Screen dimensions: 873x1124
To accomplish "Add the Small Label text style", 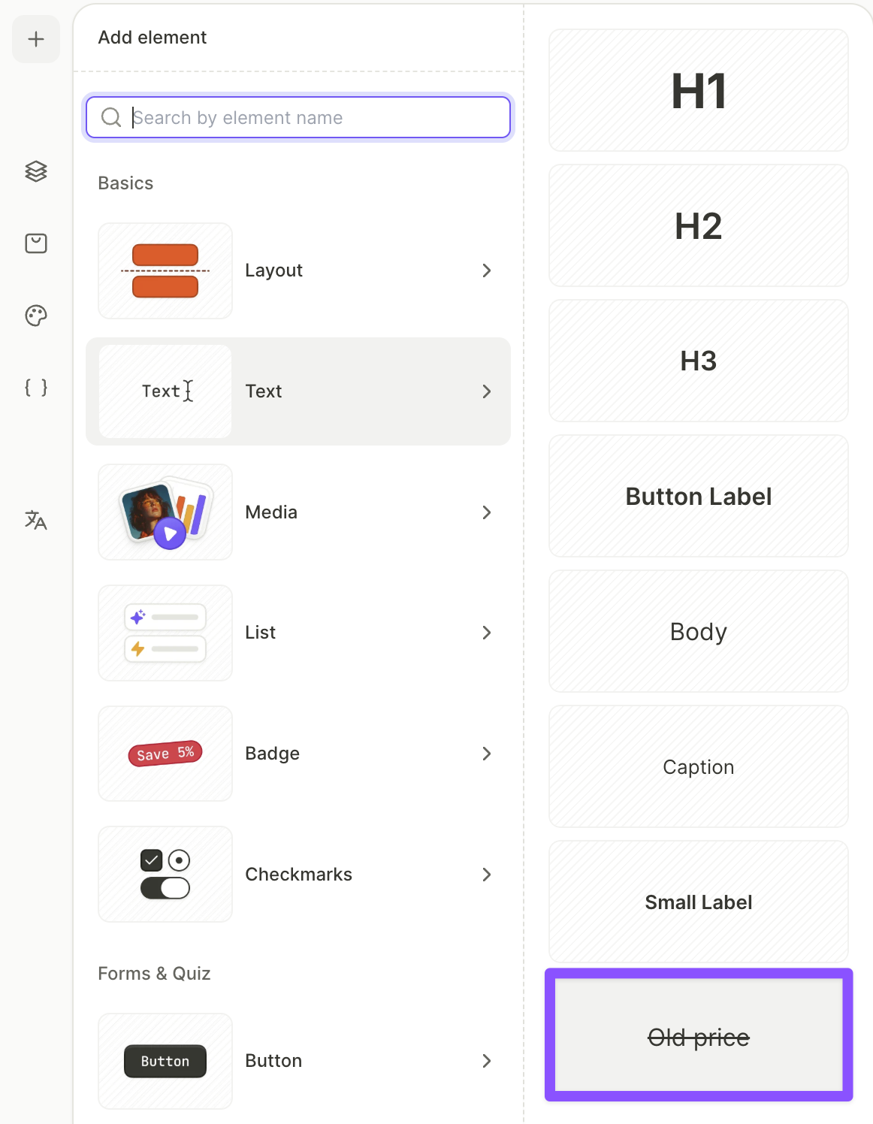I will coord(699,902).
